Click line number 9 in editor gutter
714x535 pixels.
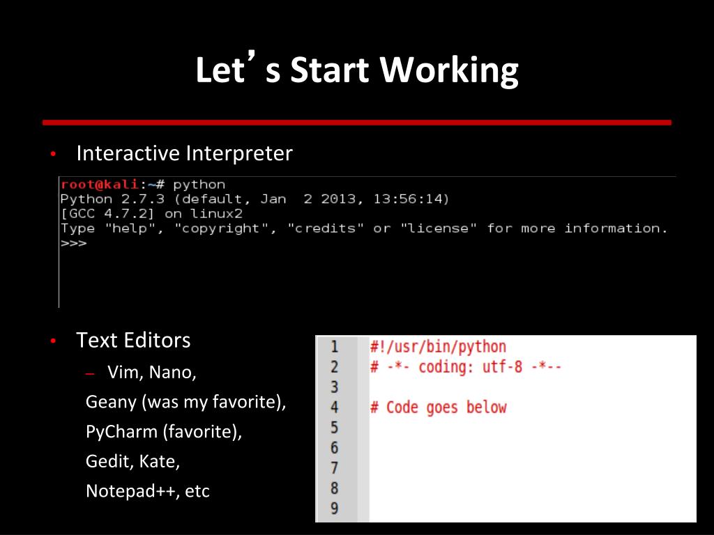(335, 508)
